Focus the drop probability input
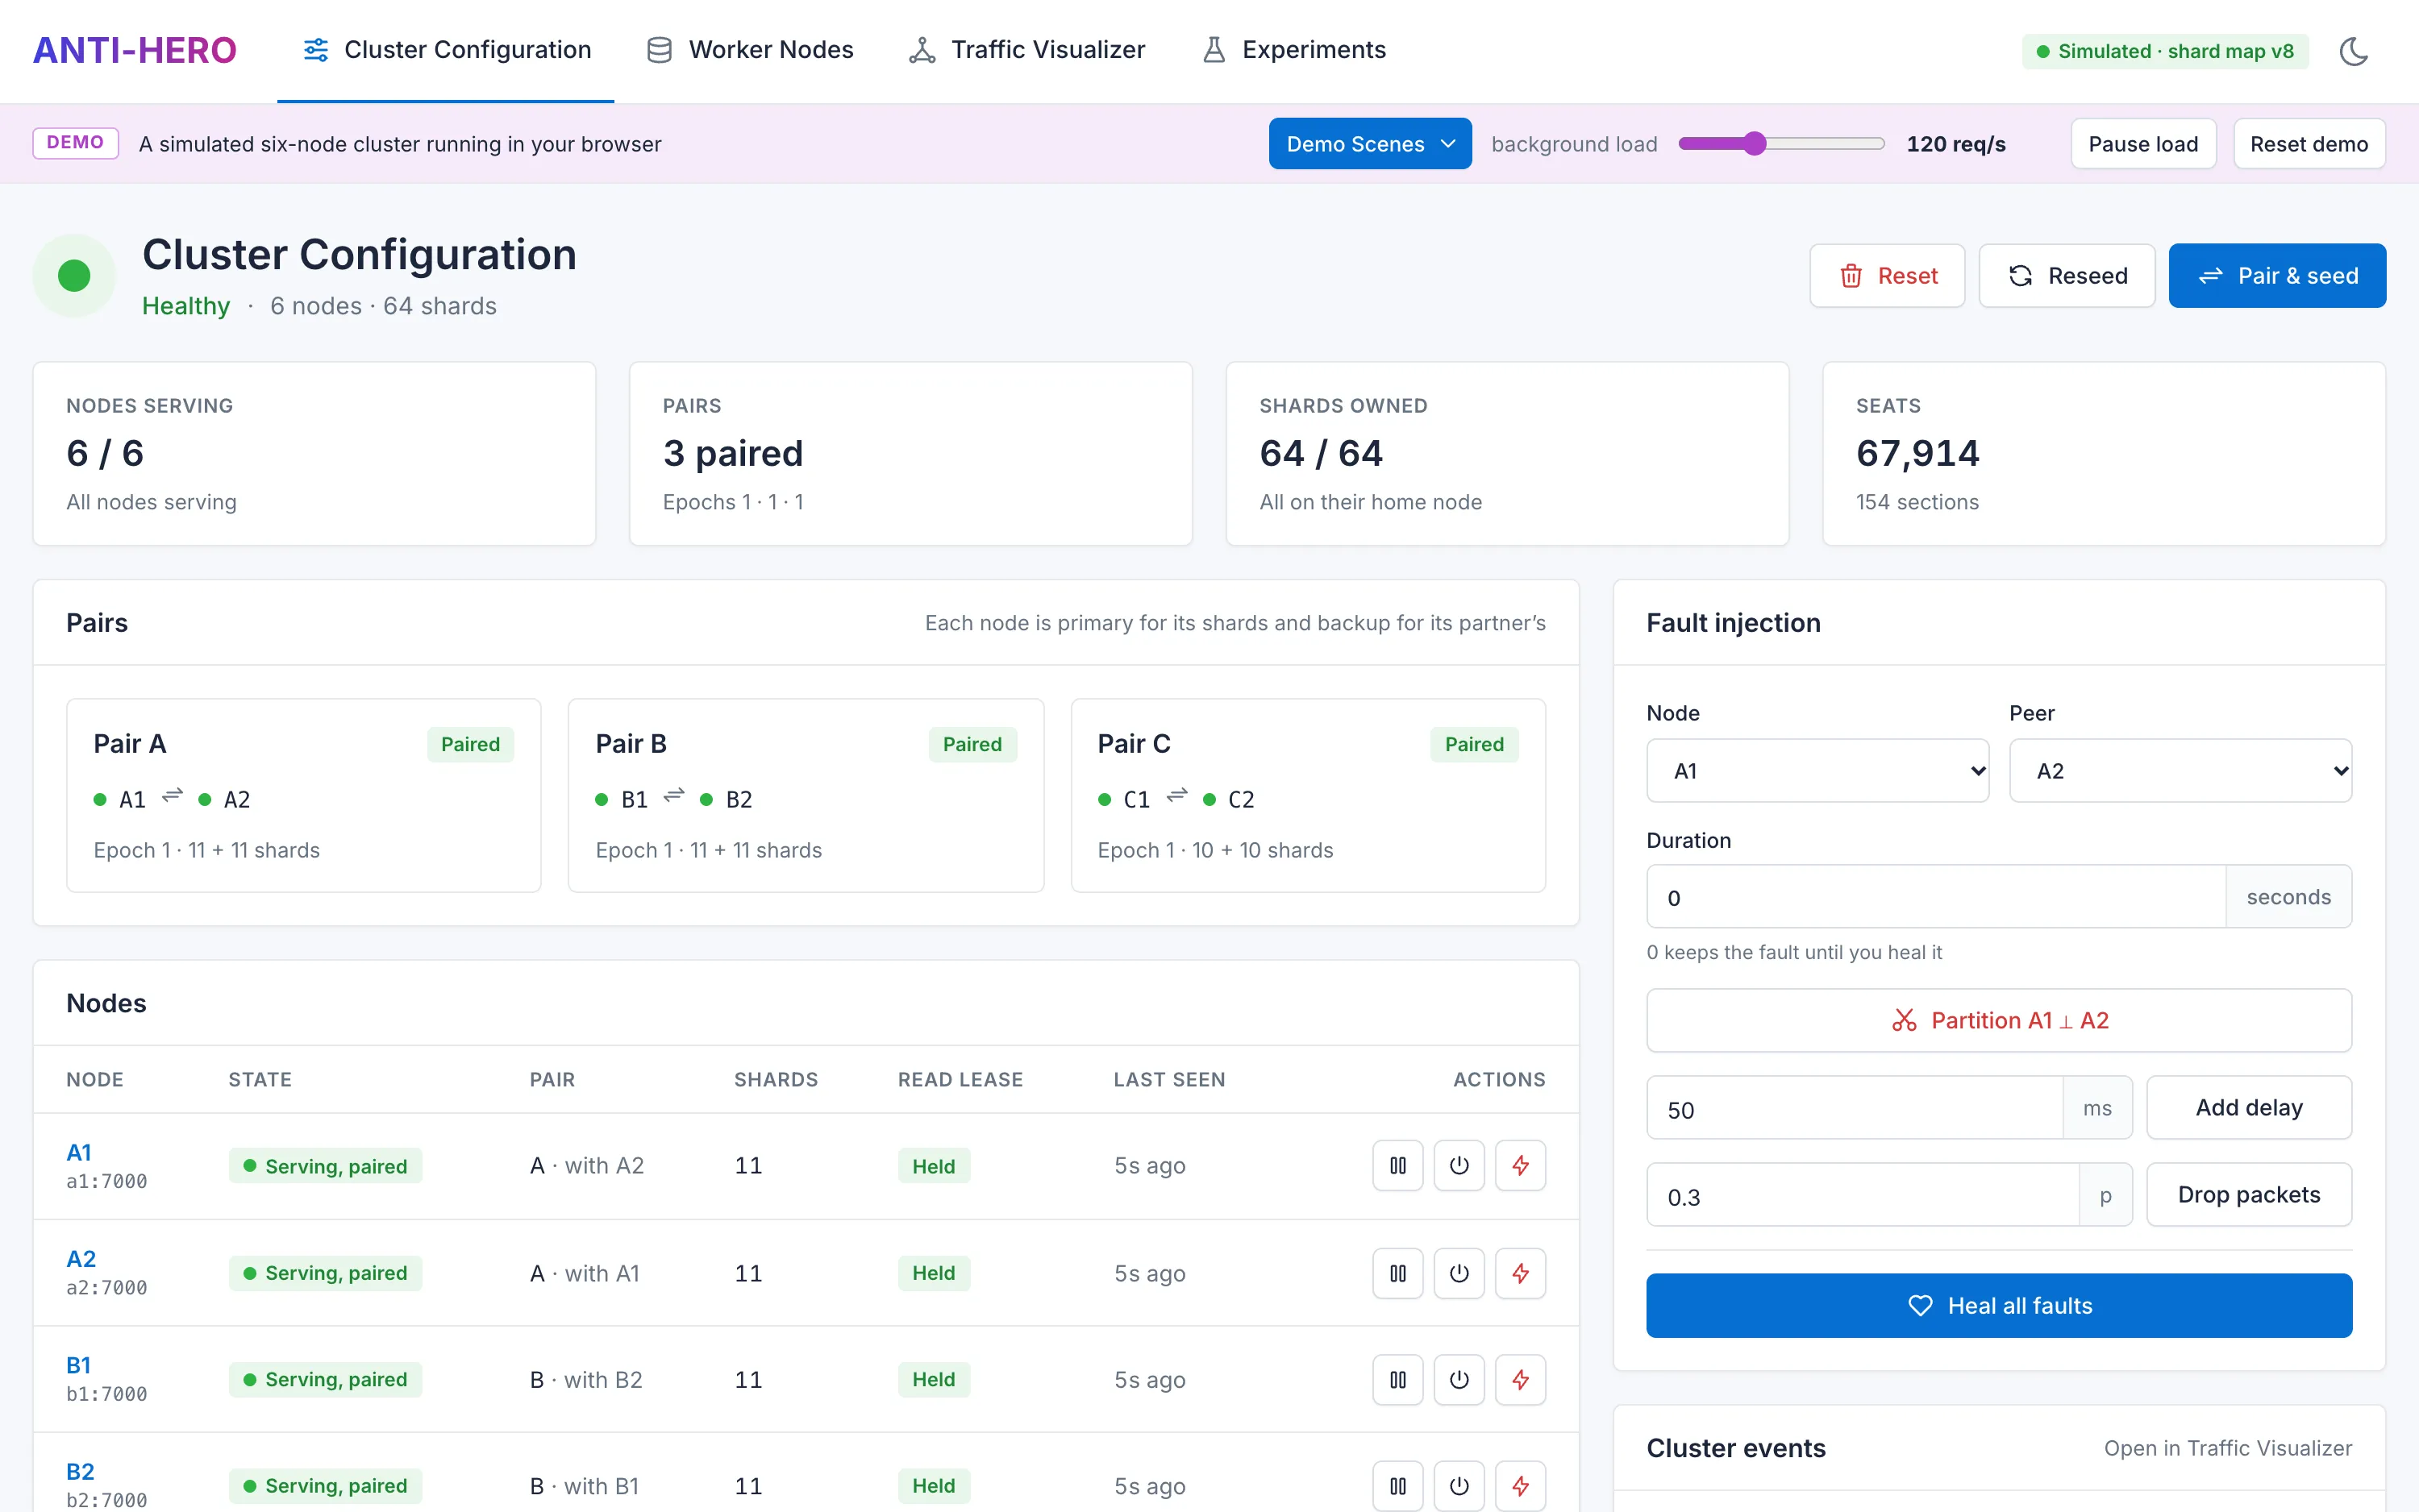Image resolution: width=2419 pixels, height=1512 pixels. point(1863,1195)
